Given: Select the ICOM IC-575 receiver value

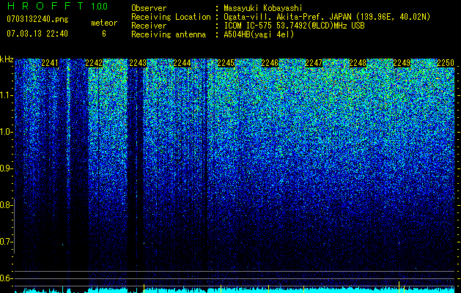Looking at the screenshot, I should 294,26.
